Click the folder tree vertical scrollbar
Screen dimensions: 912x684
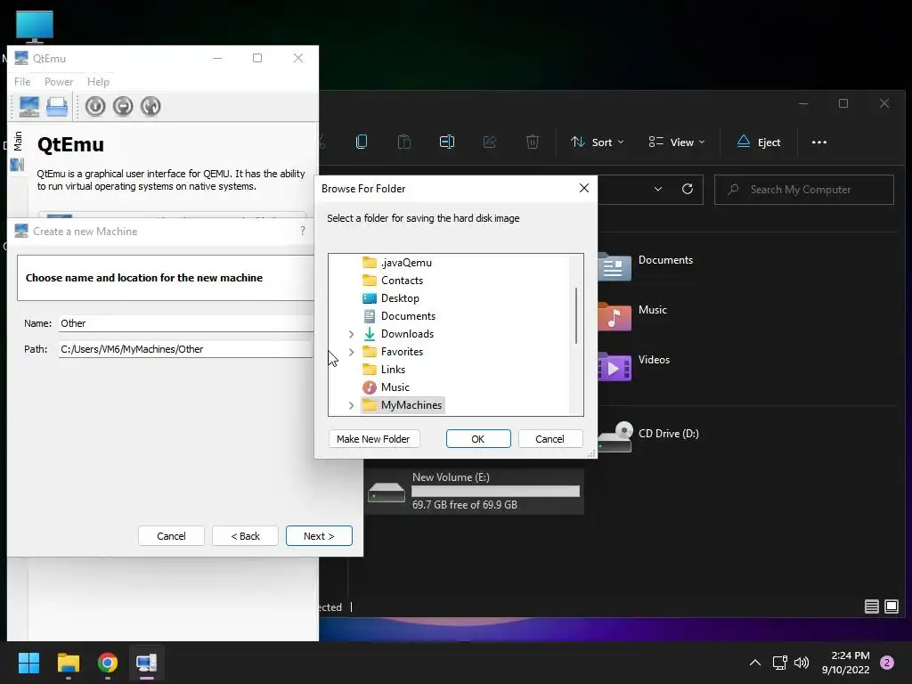pyautogui.click(x=576, y=316)
